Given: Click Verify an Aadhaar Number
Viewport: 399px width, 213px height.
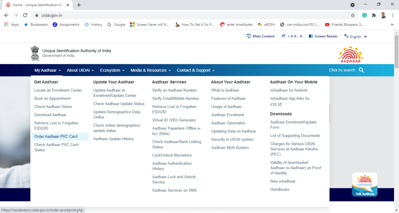Looking at the screenshot, I should 175,90.
